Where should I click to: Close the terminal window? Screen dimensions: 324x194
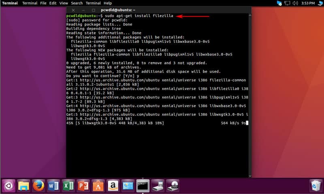click(73, 10)
